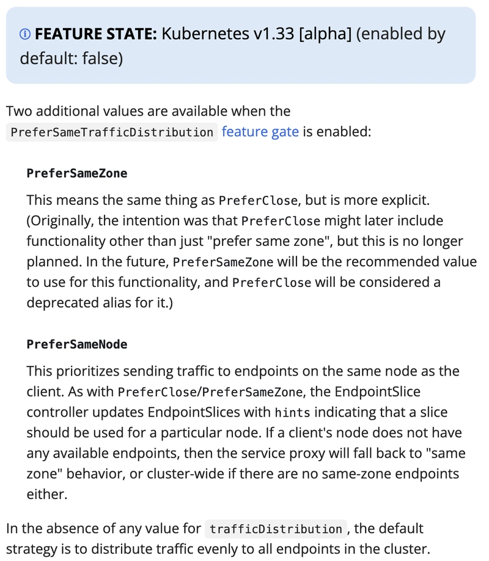This screenshot has height=561, width=489.
Task: Click the trafficDistribution inline code badge
Action: tap(276, 529)
